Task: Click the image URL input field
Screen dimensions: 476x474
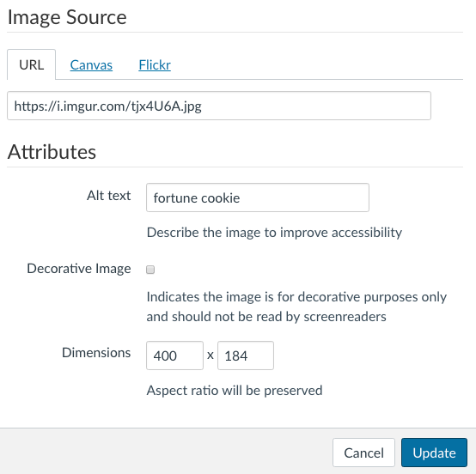Action: coord(219,106)
